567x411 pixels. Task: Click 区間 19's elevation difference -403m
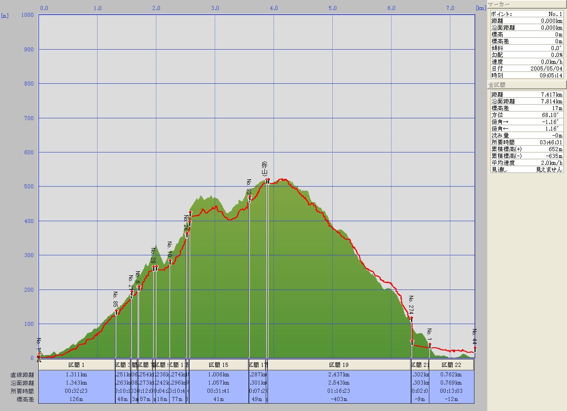pyautogui.click(x=339, y=399)
